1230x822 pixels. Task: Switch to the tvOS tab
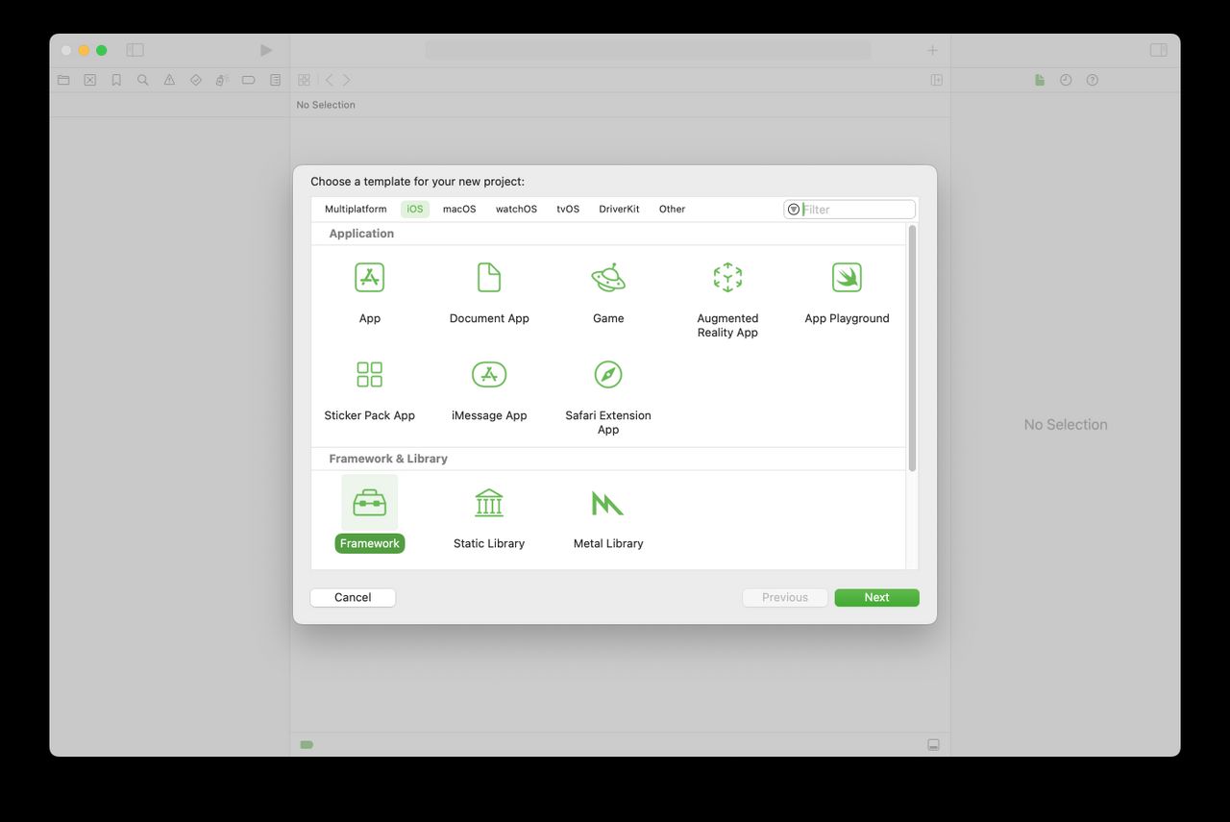point(568,209)
